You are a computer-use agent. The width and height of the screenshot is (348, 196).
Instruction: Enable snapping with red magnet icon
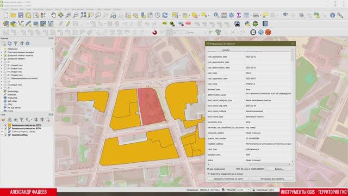coord(154,33)
